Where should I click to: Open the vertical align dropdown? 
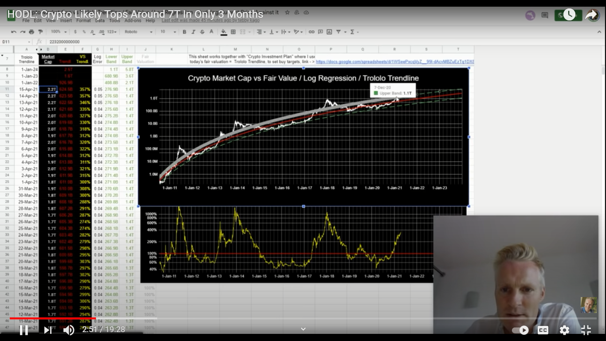(273, 32)
